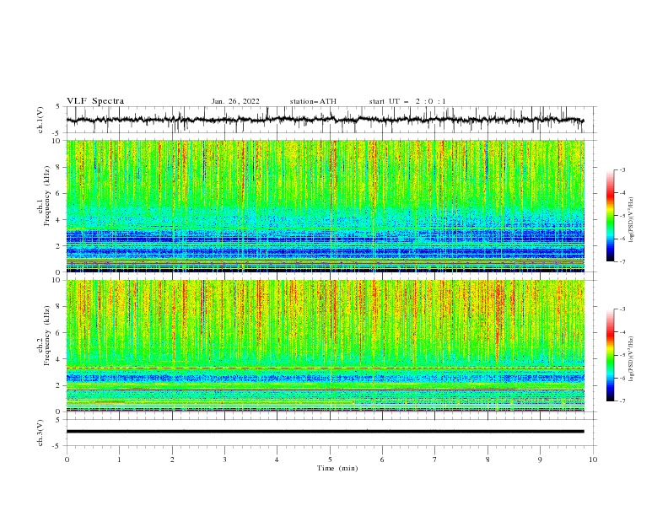Click the "6" kHz tick of ch.2 spectrogram
The height and width of the screenshot is (516, 668).
pos(59,333)
